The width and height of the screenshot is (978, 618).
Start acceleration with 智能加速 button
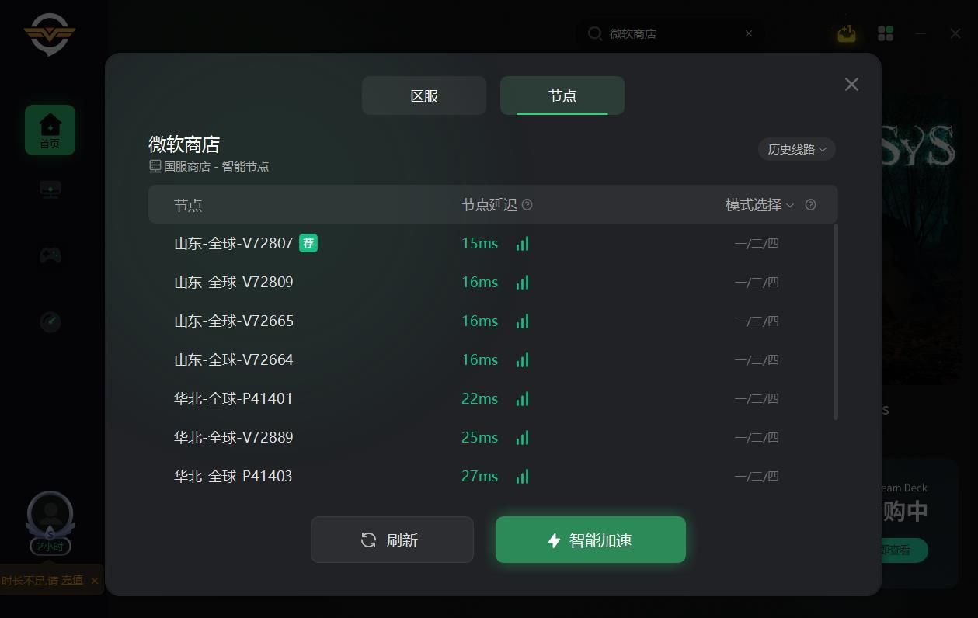pos(590,540)
